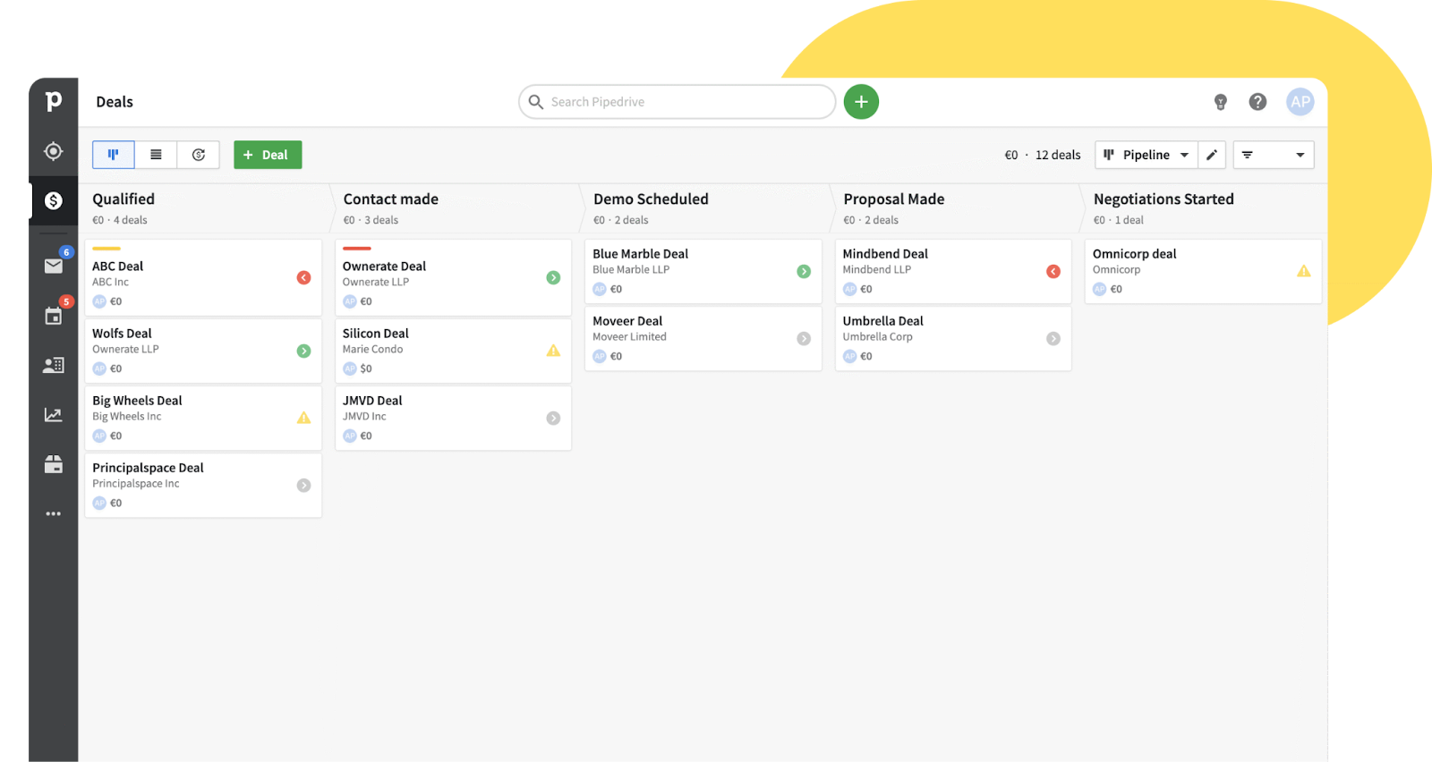The image size is (1432, 762).
Task: Open the Products box icon
Action: [x=54, y=464]
